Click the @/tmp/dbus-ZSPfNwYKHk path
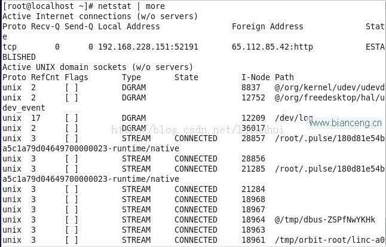The width and height of the screenshot is (386, 247). [324, 219]
